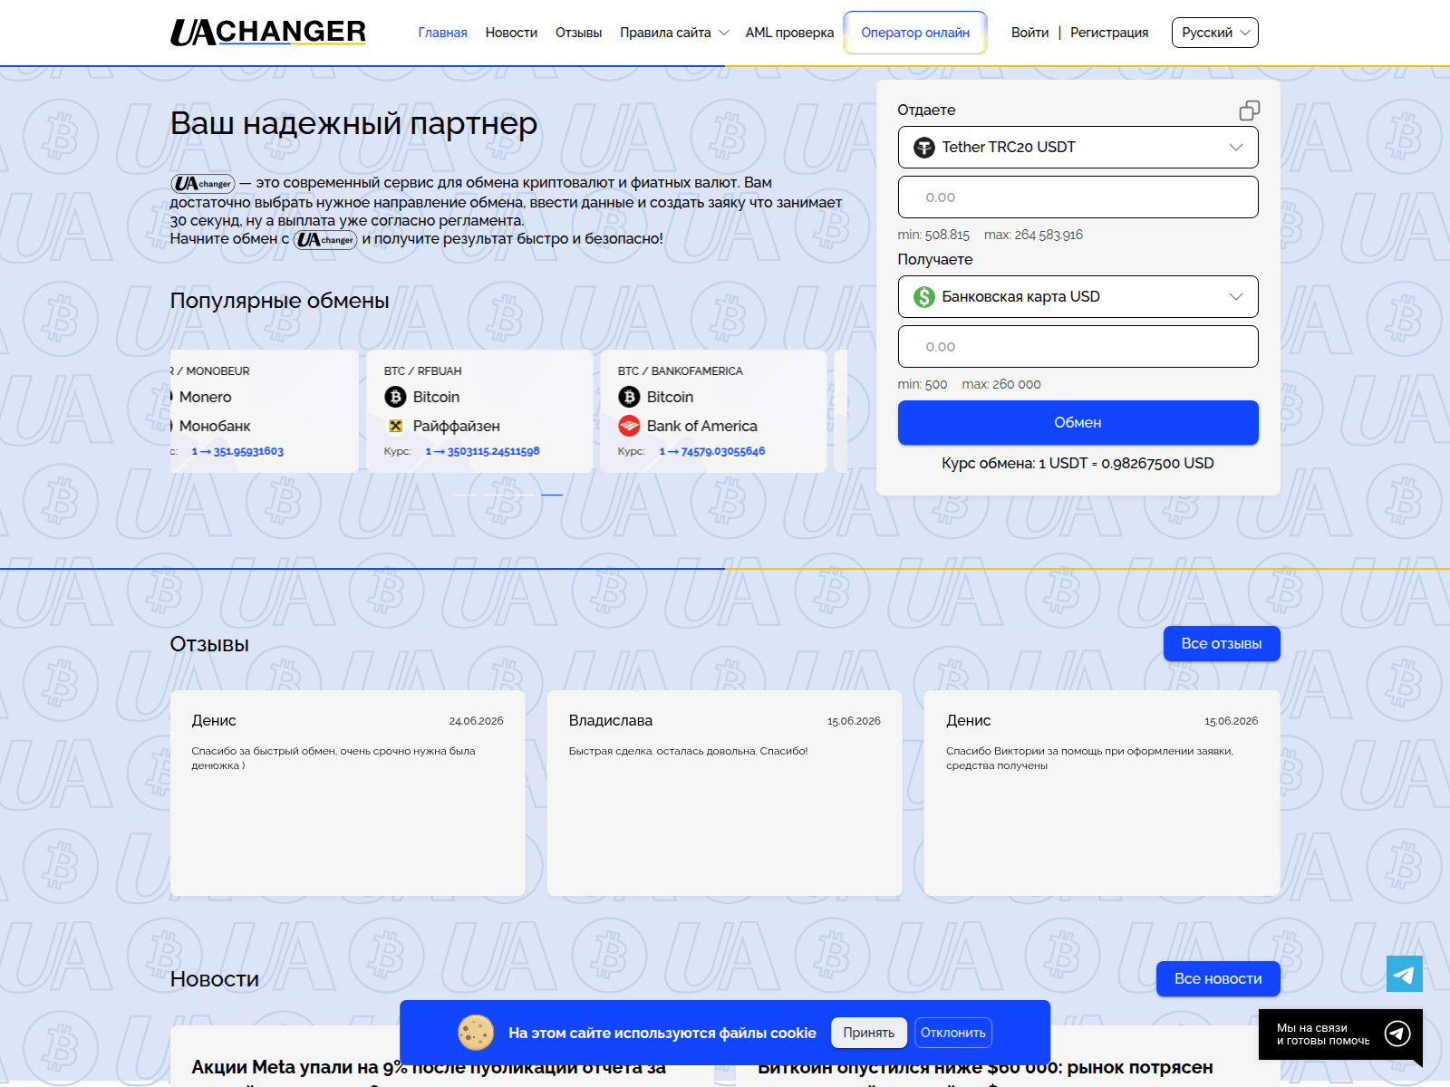Click the Tether coin icon in Отдаете selector
This screenshot has width=1450, height=1087.
click(923, 148)
